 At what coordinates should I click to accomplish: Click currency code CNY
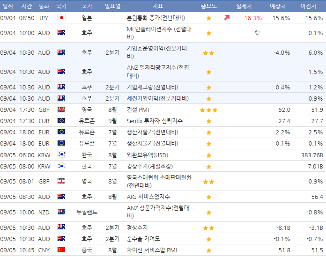44,250
